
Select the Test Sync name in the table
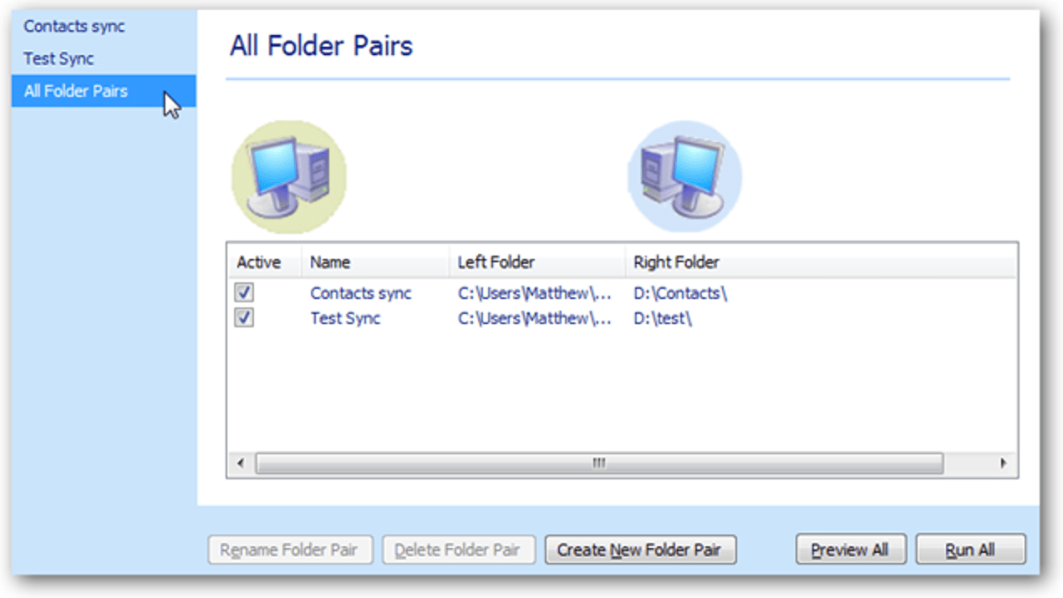(345, 318)
